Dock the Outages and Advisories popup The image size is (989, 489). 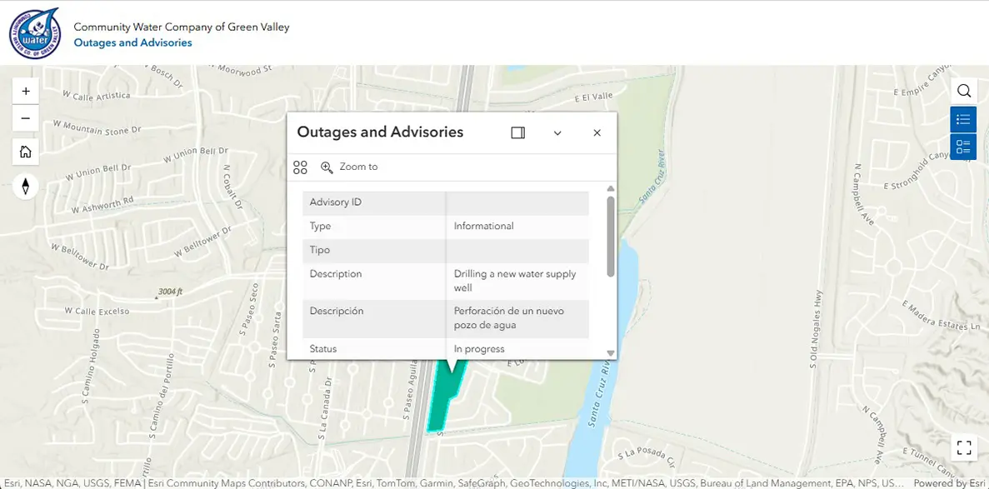(517, 132)
